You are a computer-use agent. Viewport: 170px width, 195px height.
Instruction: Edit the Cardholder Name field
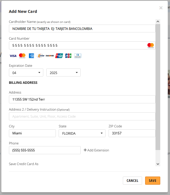(82, 28)
